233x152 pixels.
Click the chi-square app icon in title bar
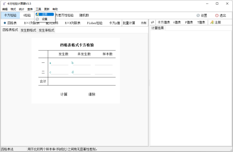coord(4,4)
